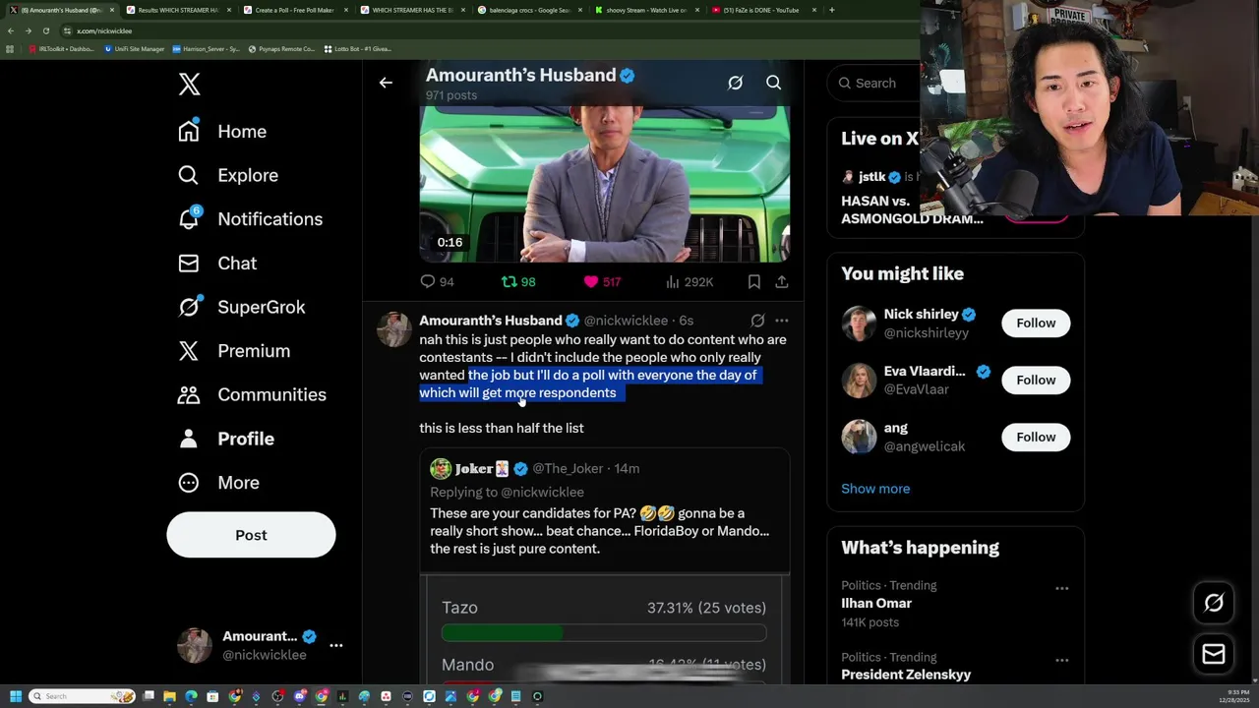
Task: Follow Nick shirley
Action: (1036, 323)
